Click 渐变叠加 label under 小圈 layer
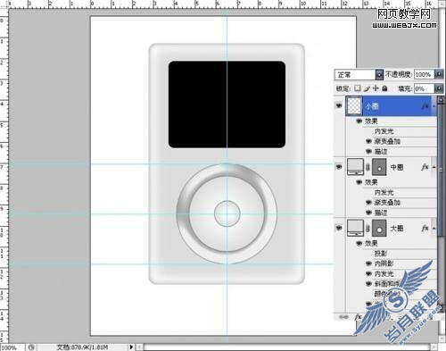The width and height of the screenshot is (446, 351). click(387, 141)
